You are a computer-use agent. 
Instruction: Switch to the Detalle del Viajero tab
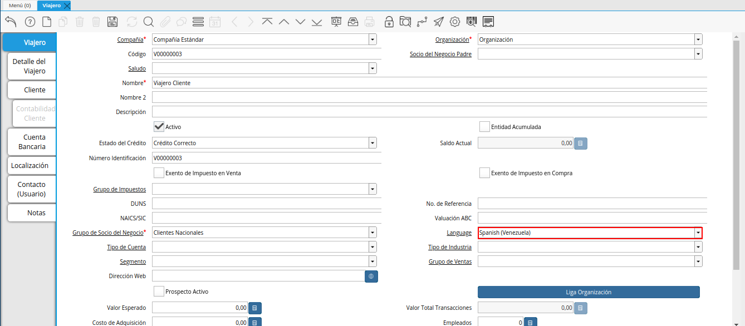point(32,66)
